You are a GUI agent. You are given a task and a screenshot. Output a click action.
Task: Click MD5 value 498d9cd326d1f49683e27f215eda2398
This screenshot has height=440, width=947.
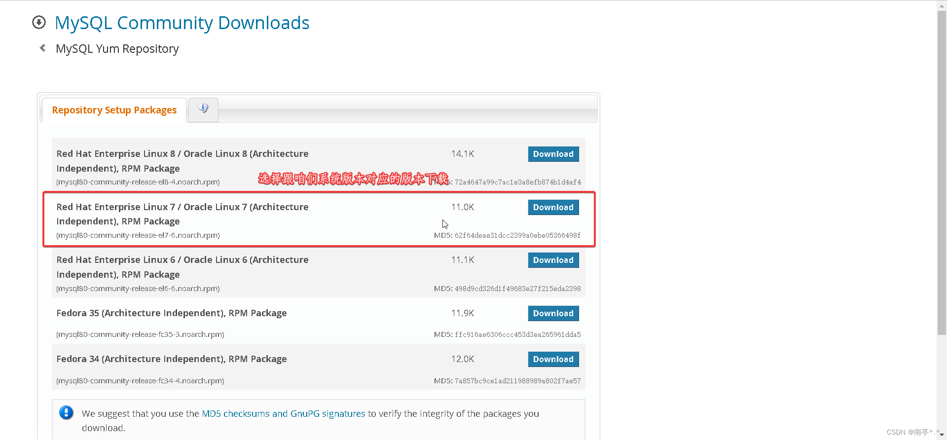(517, 289)
